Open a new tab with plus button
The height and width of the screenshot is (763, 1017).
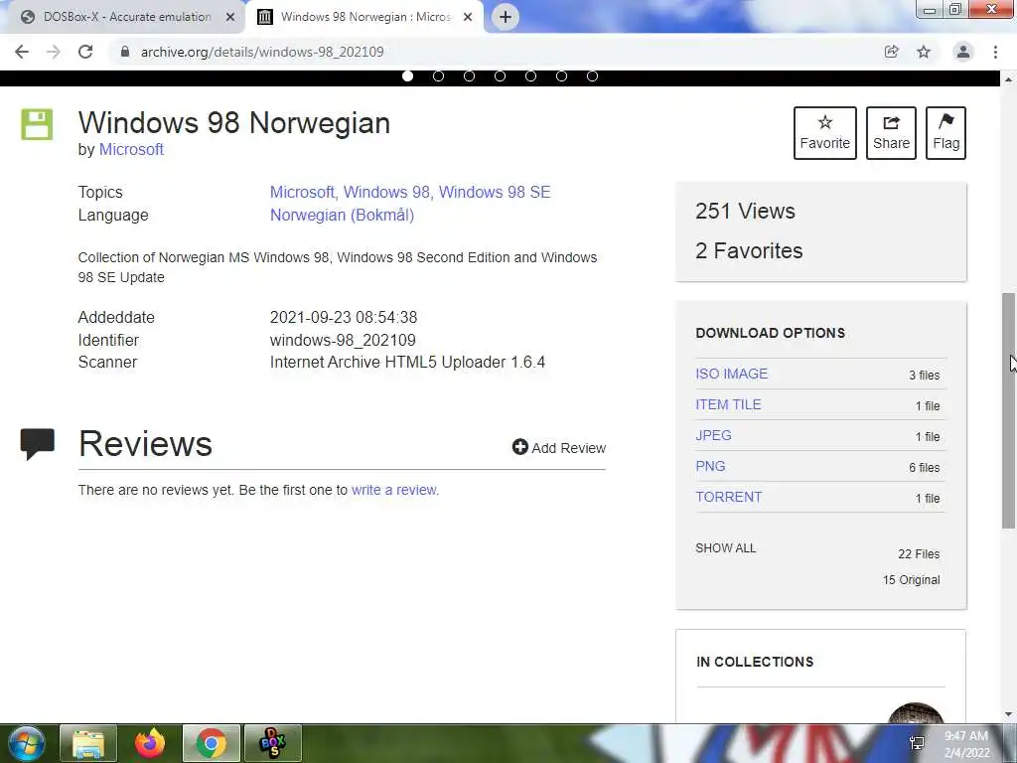[x=506, y=17]
